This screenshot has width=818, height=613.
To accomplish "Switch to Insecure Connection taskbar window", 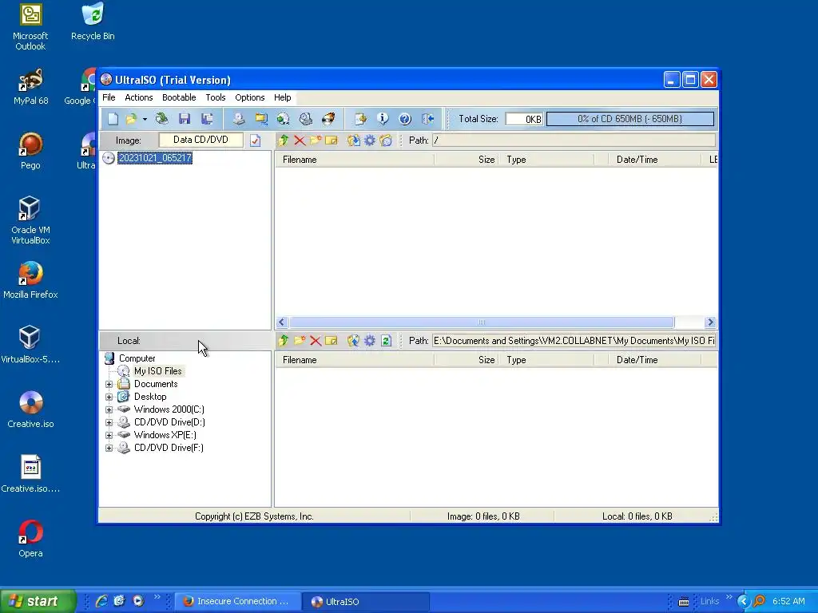I will (x=237, y=602).
